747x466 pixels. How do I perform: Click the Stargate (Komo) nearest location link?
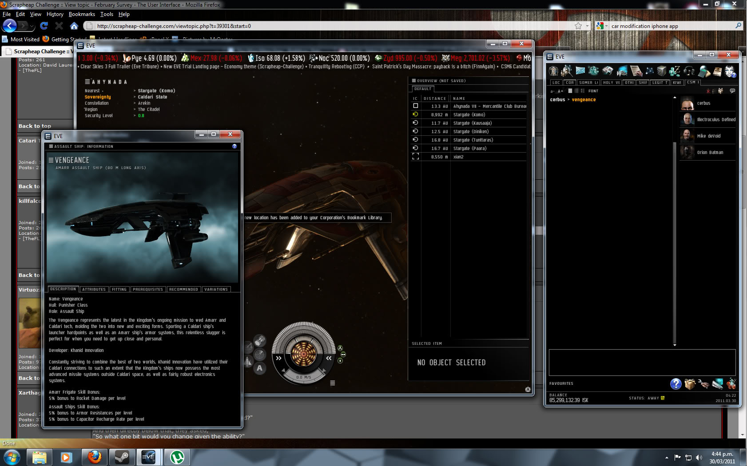pos(156,91)
